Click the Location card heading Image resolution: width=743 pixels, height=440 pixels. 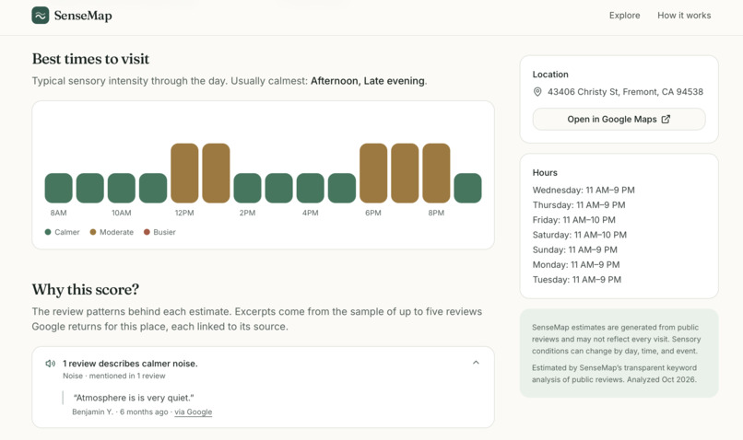pyautogui.click(x=550, y=75)
